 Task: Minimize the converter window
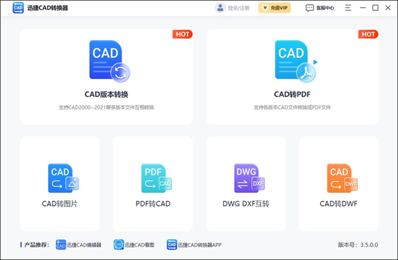(x=363, y=8)
